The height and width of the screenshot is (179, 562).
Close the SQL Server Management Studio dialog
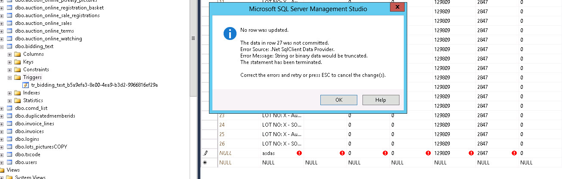click(x=398, y=7)
